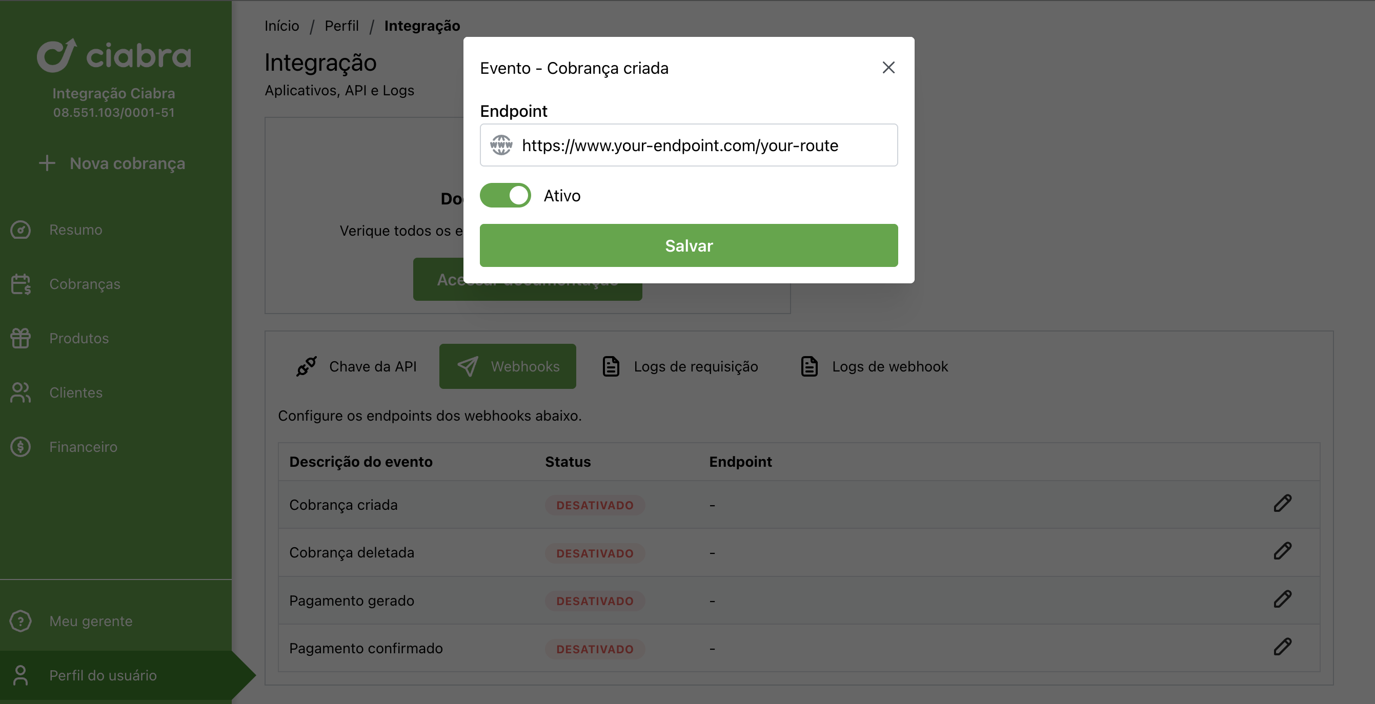The image size is (1375, 704).
Task: Click the Salvar button
Action: click(689, 245)
